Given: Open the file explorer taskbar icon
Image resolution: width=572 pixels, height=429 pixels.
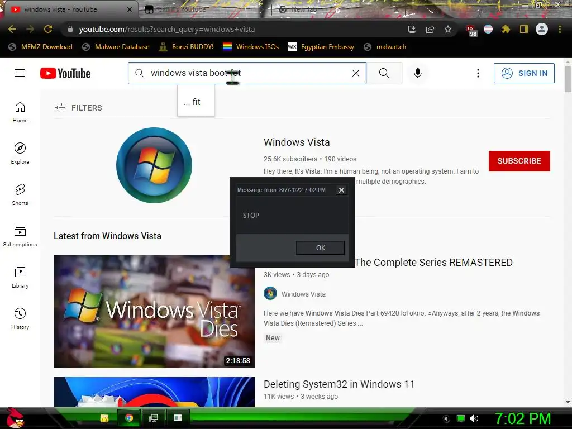Looking at the screenshot, I should 104,418.
